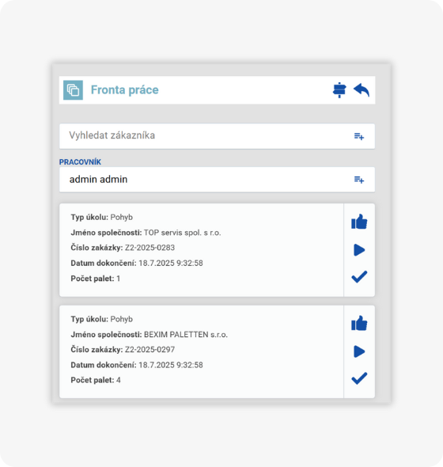The image size is (443, 467).
Task: Select order number Z2-2025-0297 text
Action: tap(150, 350)
